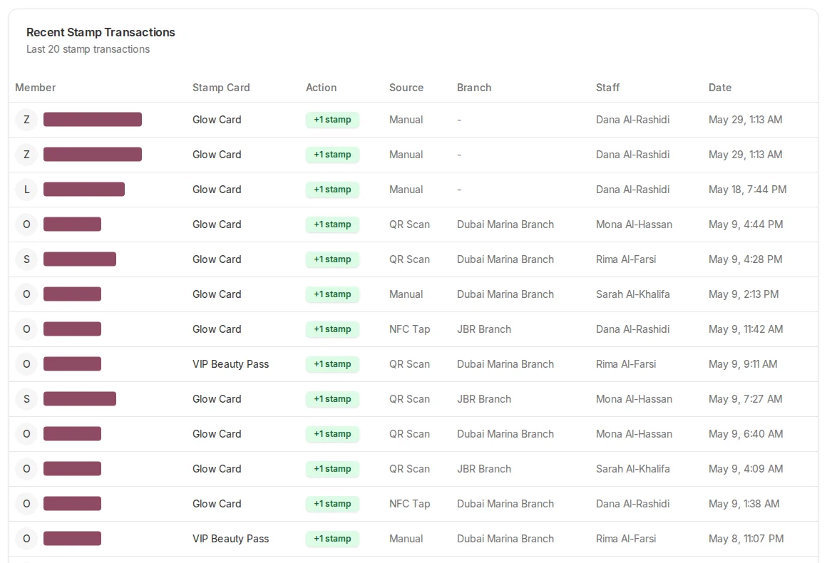Select the O avatar in the May 9, 2:13 PM row
Viewport: 827px width, 563px height.
(x=26, y=294)
